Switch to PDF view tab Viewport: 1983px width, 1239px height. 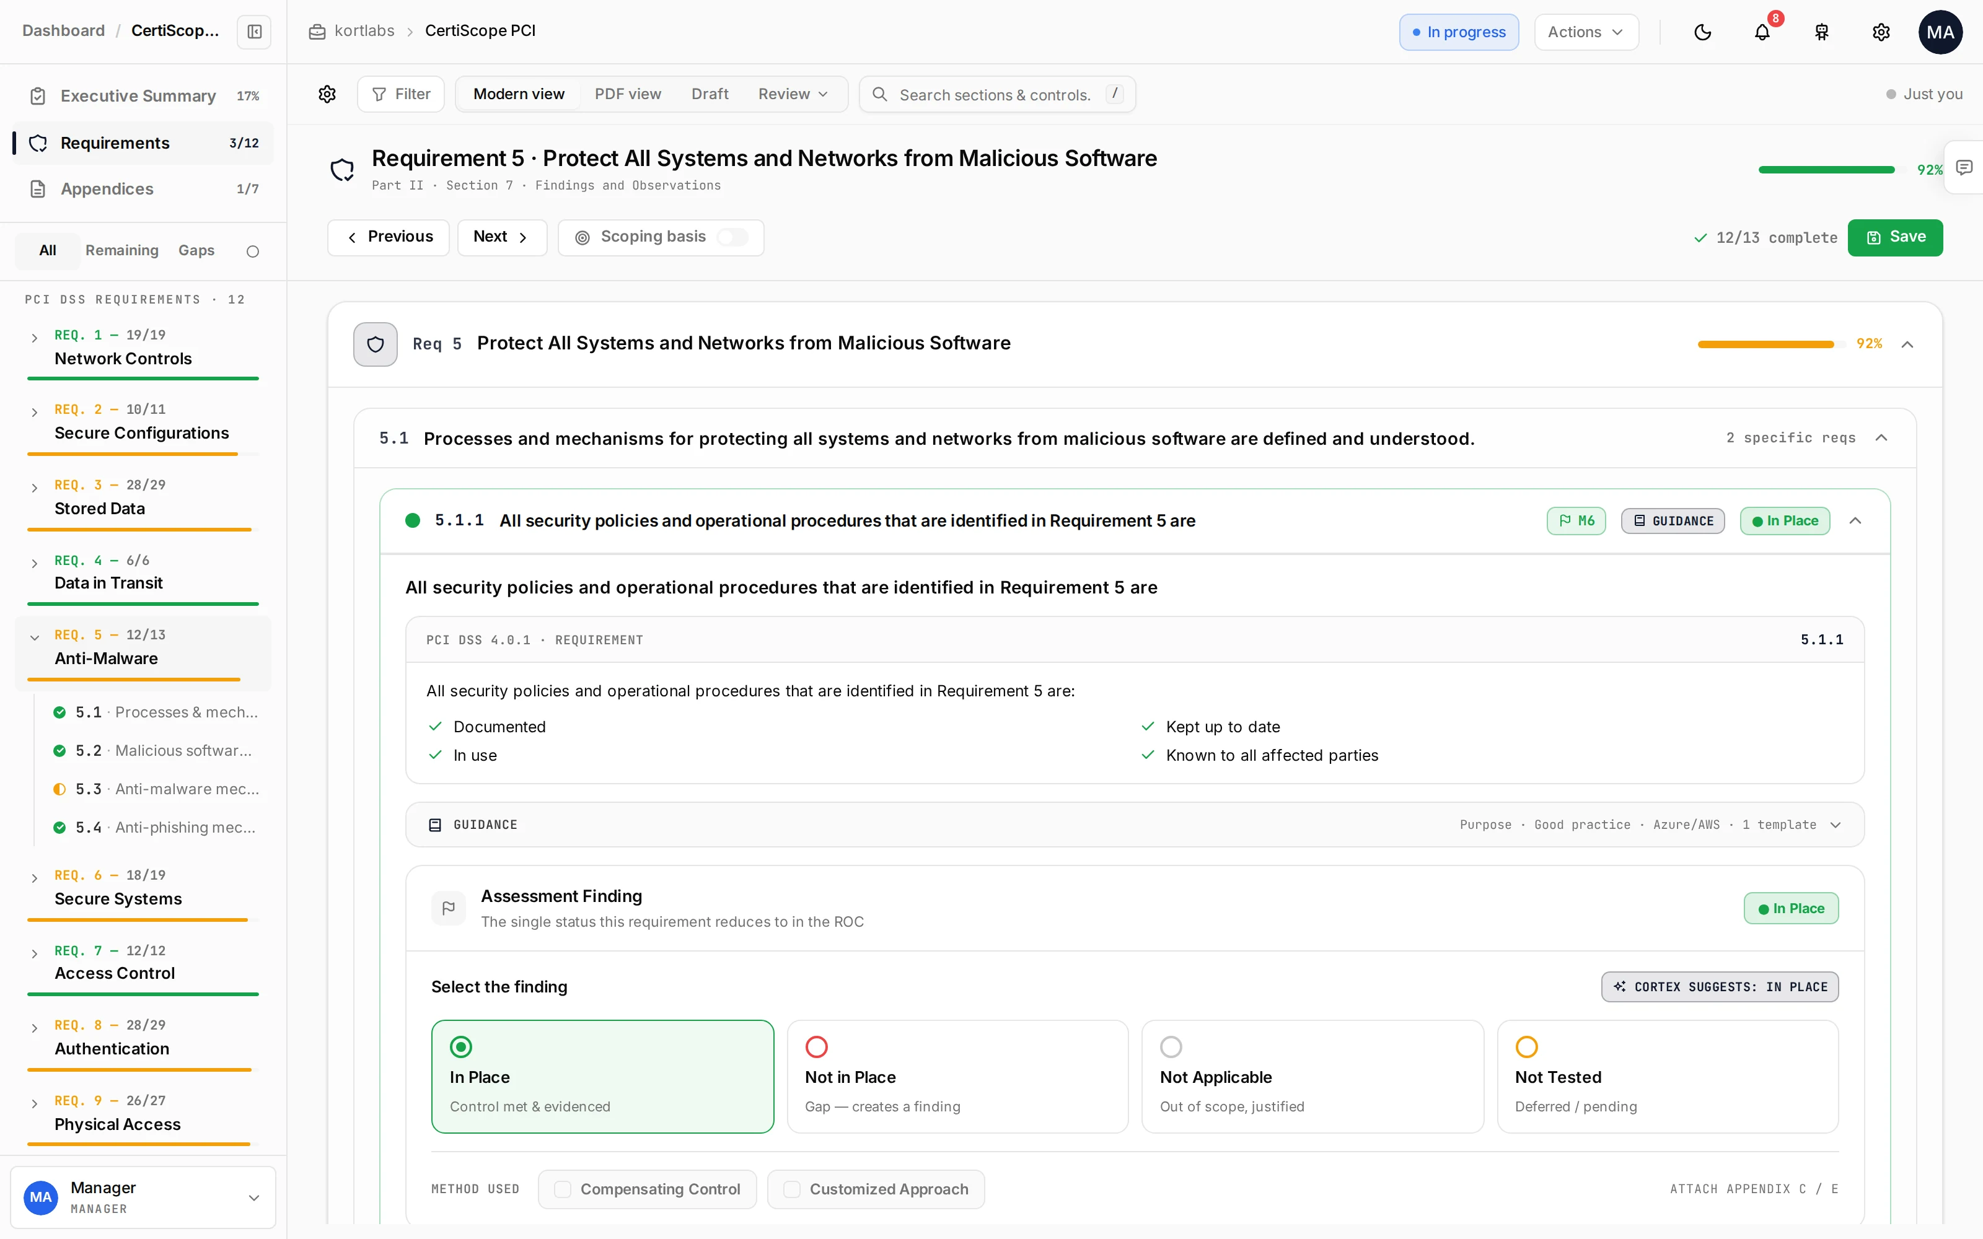click(x=628, y=94)
